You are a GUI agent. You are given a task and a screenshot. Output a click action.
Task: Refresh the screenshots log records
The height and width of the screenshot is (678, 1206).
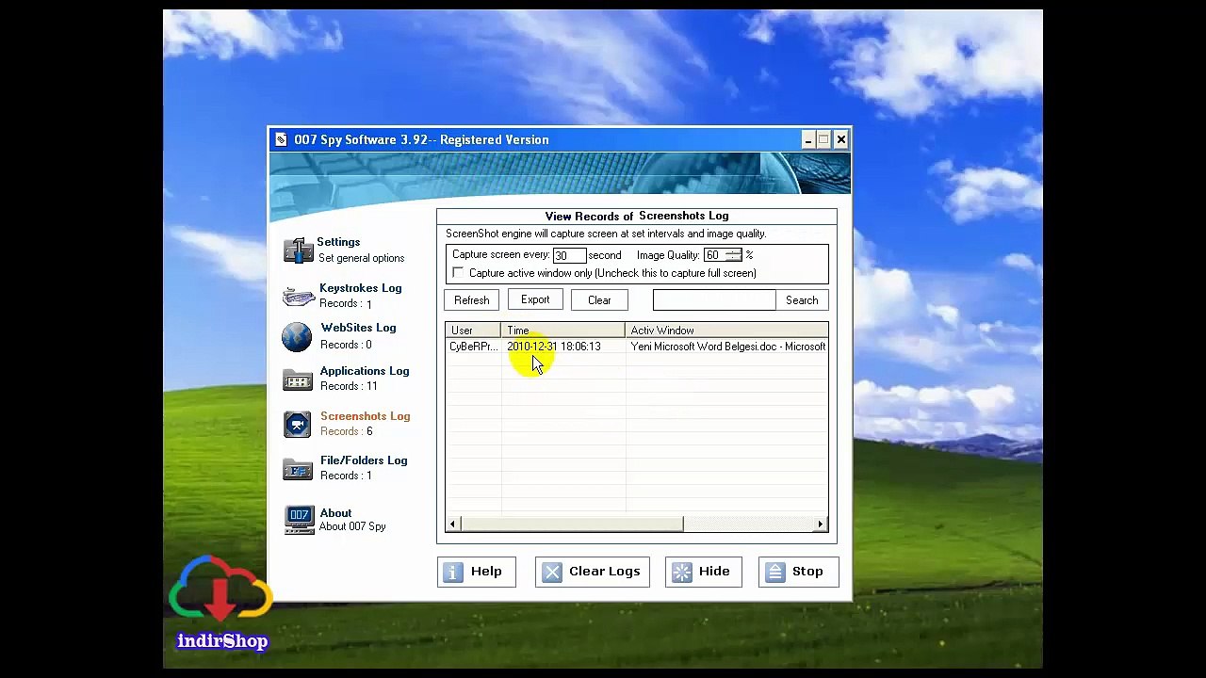coord(472,300)
